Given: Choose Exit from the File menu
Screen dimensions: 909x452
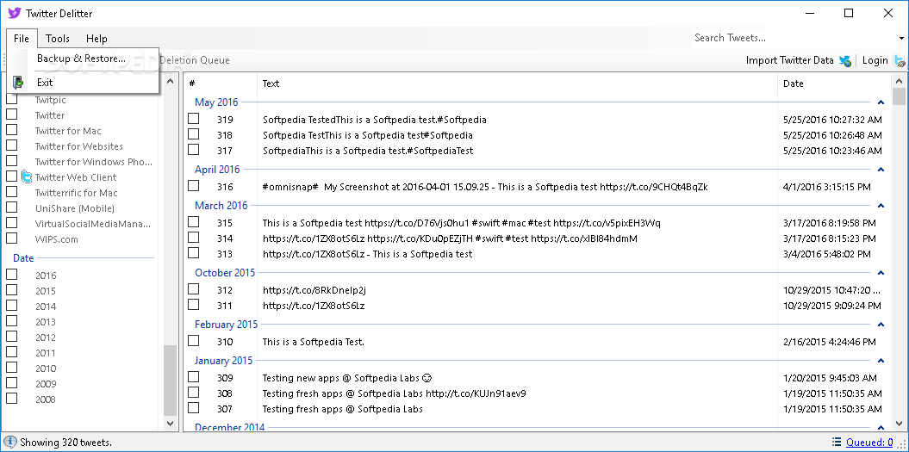Looking at the screenshot, I should click(81, 83).
